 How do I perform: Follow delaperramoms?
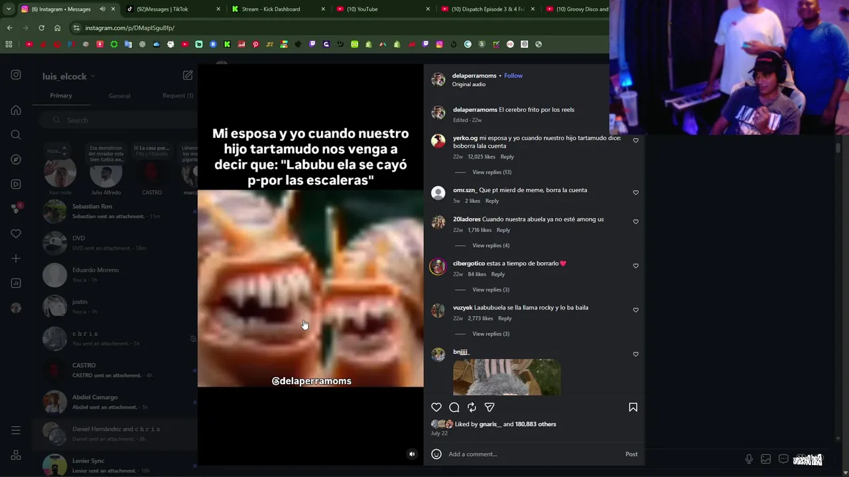coord(513,76)
